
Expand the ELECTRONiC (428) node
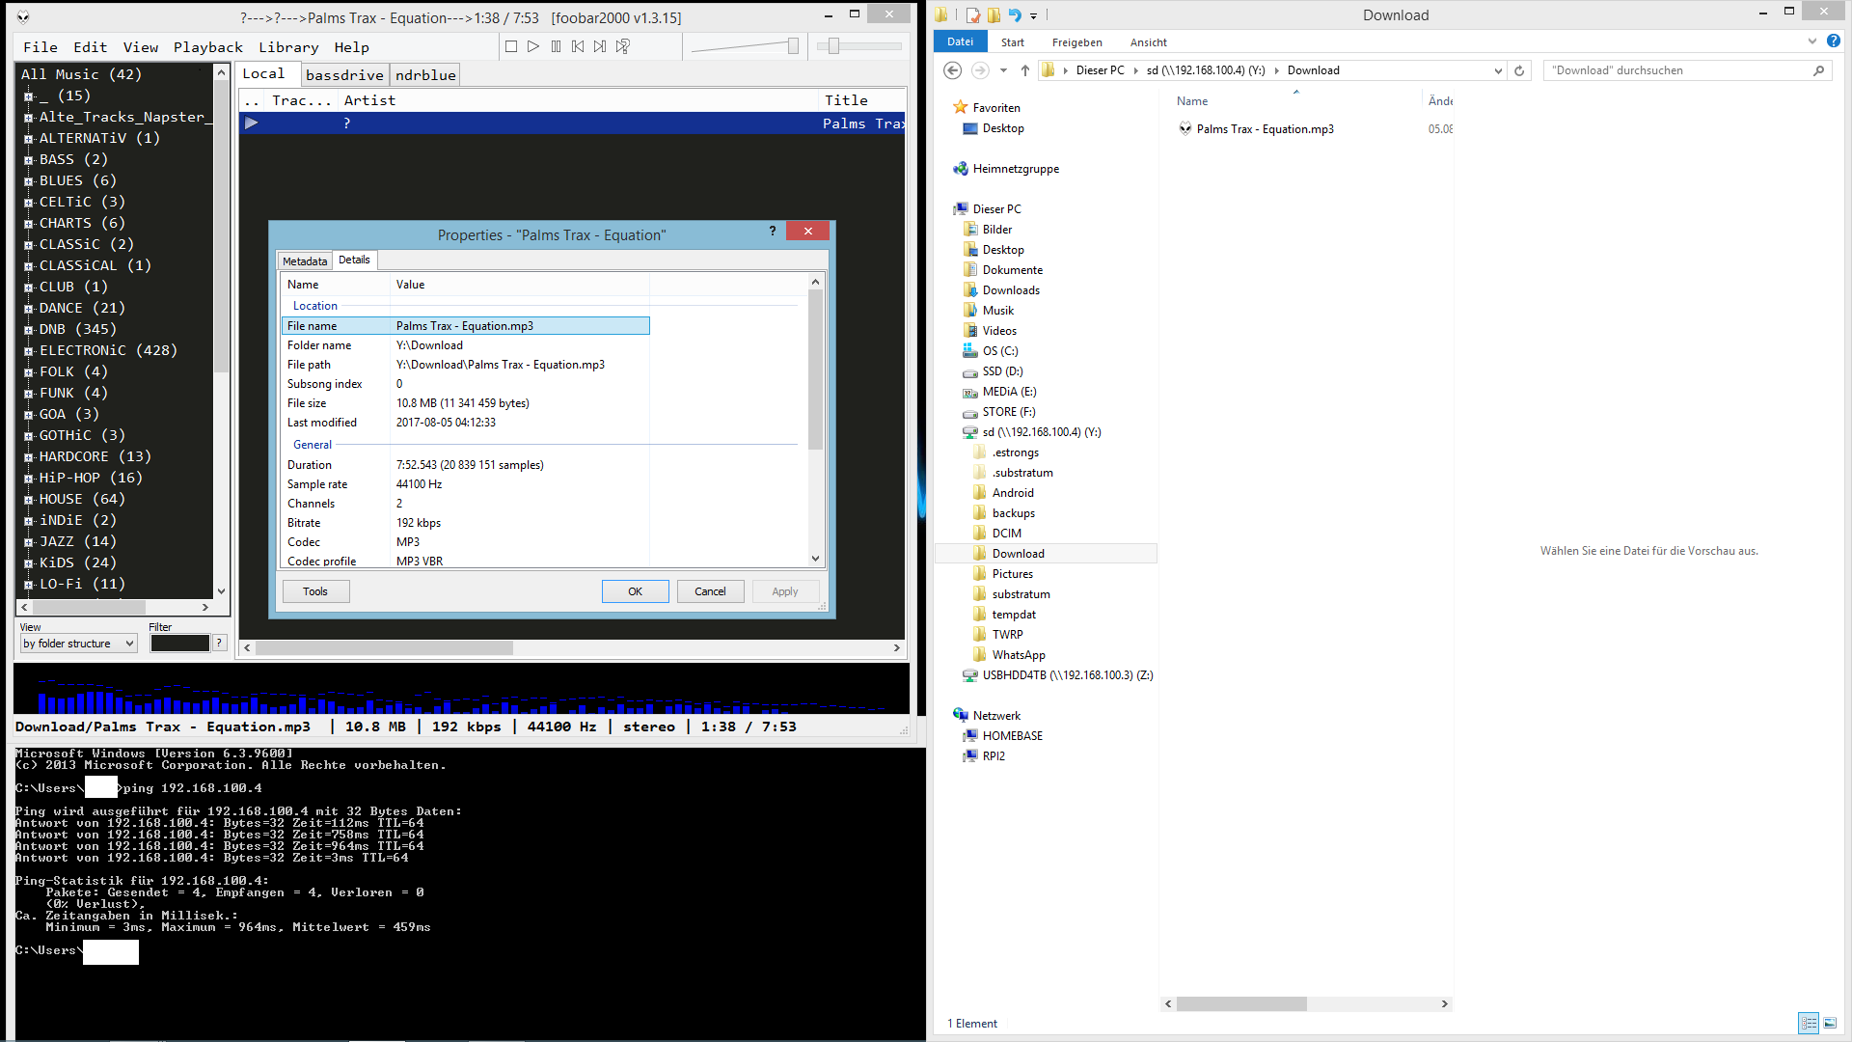[x=29, y=351]
